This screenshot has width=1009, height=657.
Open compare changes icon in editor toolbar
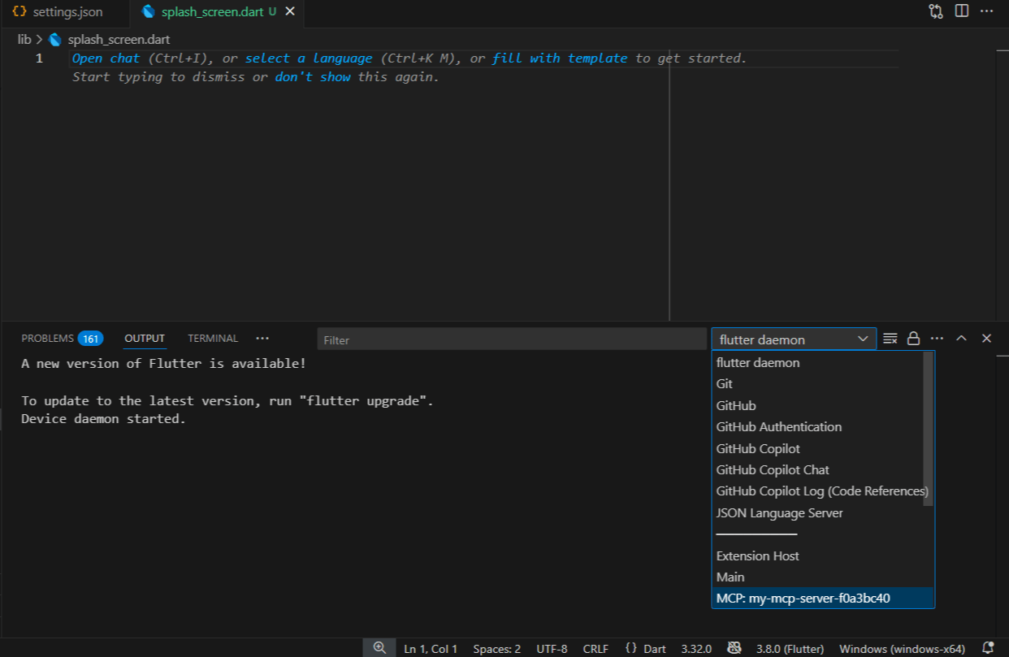[936, 11]
